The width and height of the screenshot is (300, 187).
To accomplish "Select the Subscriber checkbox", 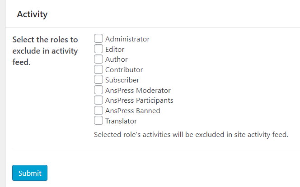I will click(98, 80).
